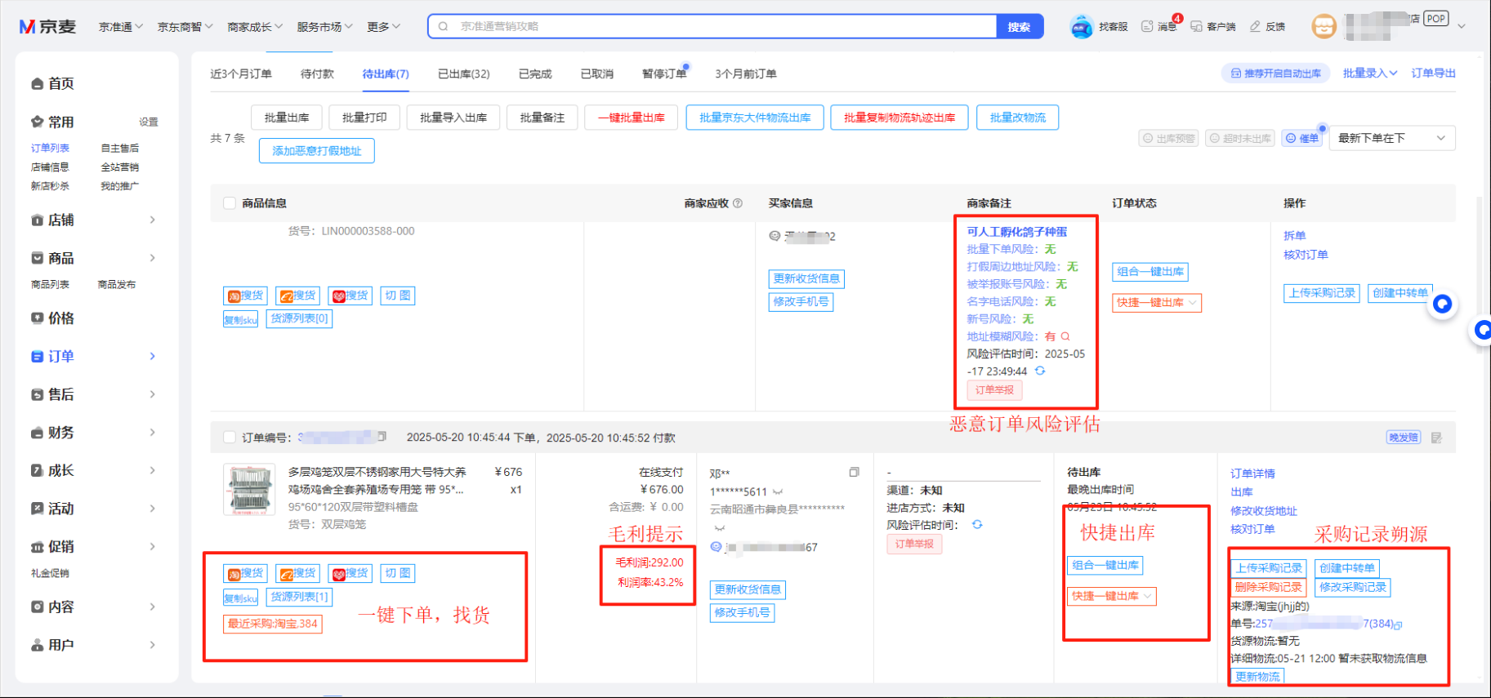Copy the order number icon after 订单编号
The width and height of the screenshot is (1491, 698).
pyautogui.click(x=382, y=437)
